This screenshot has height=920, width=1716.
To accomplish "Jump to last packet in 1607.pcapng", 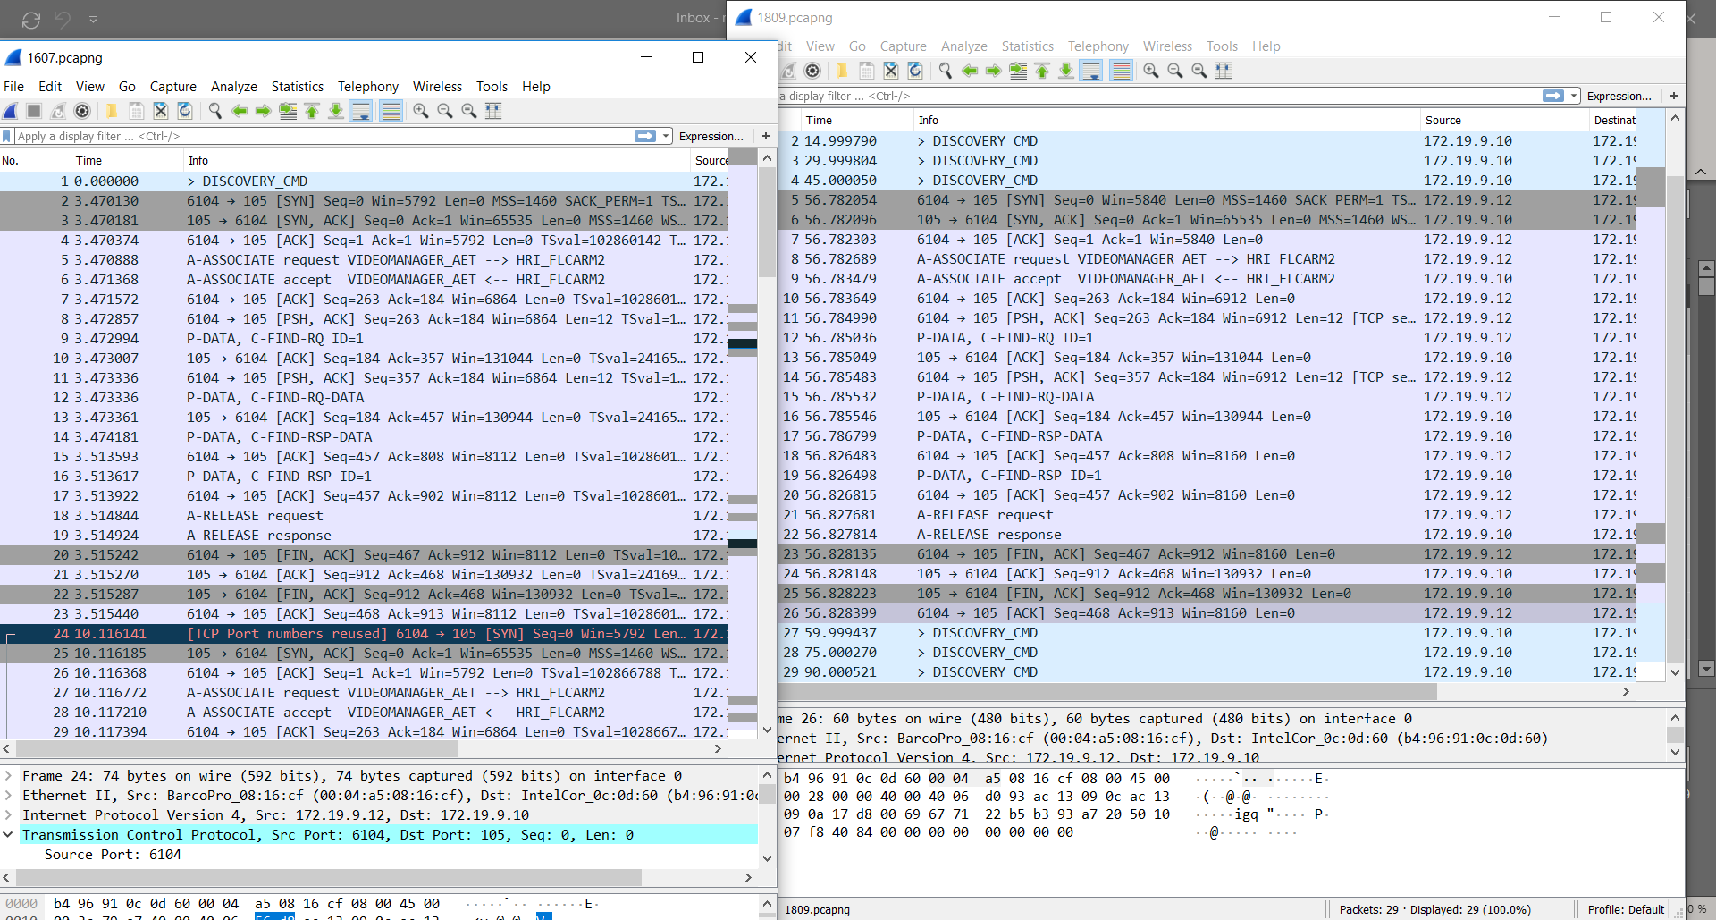I will [x=335, y=111].
